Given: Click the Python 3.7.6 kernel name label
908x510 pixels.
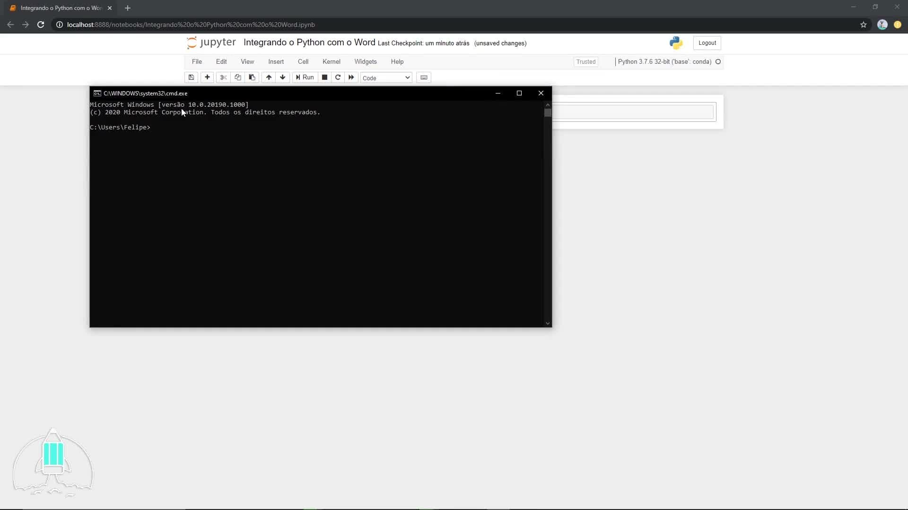Looking at the screenshot, I should (664, 62).
